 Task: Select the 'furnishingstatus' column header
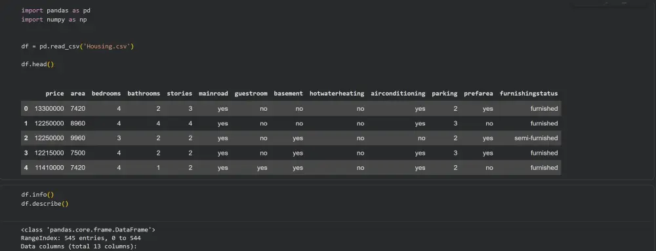[529, 94]
